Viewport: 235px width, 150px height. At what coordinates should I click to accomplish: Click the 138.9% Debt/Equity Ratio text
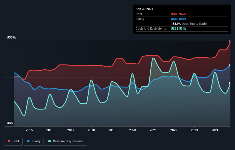click(x=189, y=24)
